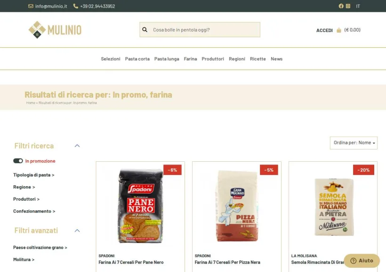The image size is (386, 272).
Task: Toggle the In promozione switch
Action: [18, 161]
